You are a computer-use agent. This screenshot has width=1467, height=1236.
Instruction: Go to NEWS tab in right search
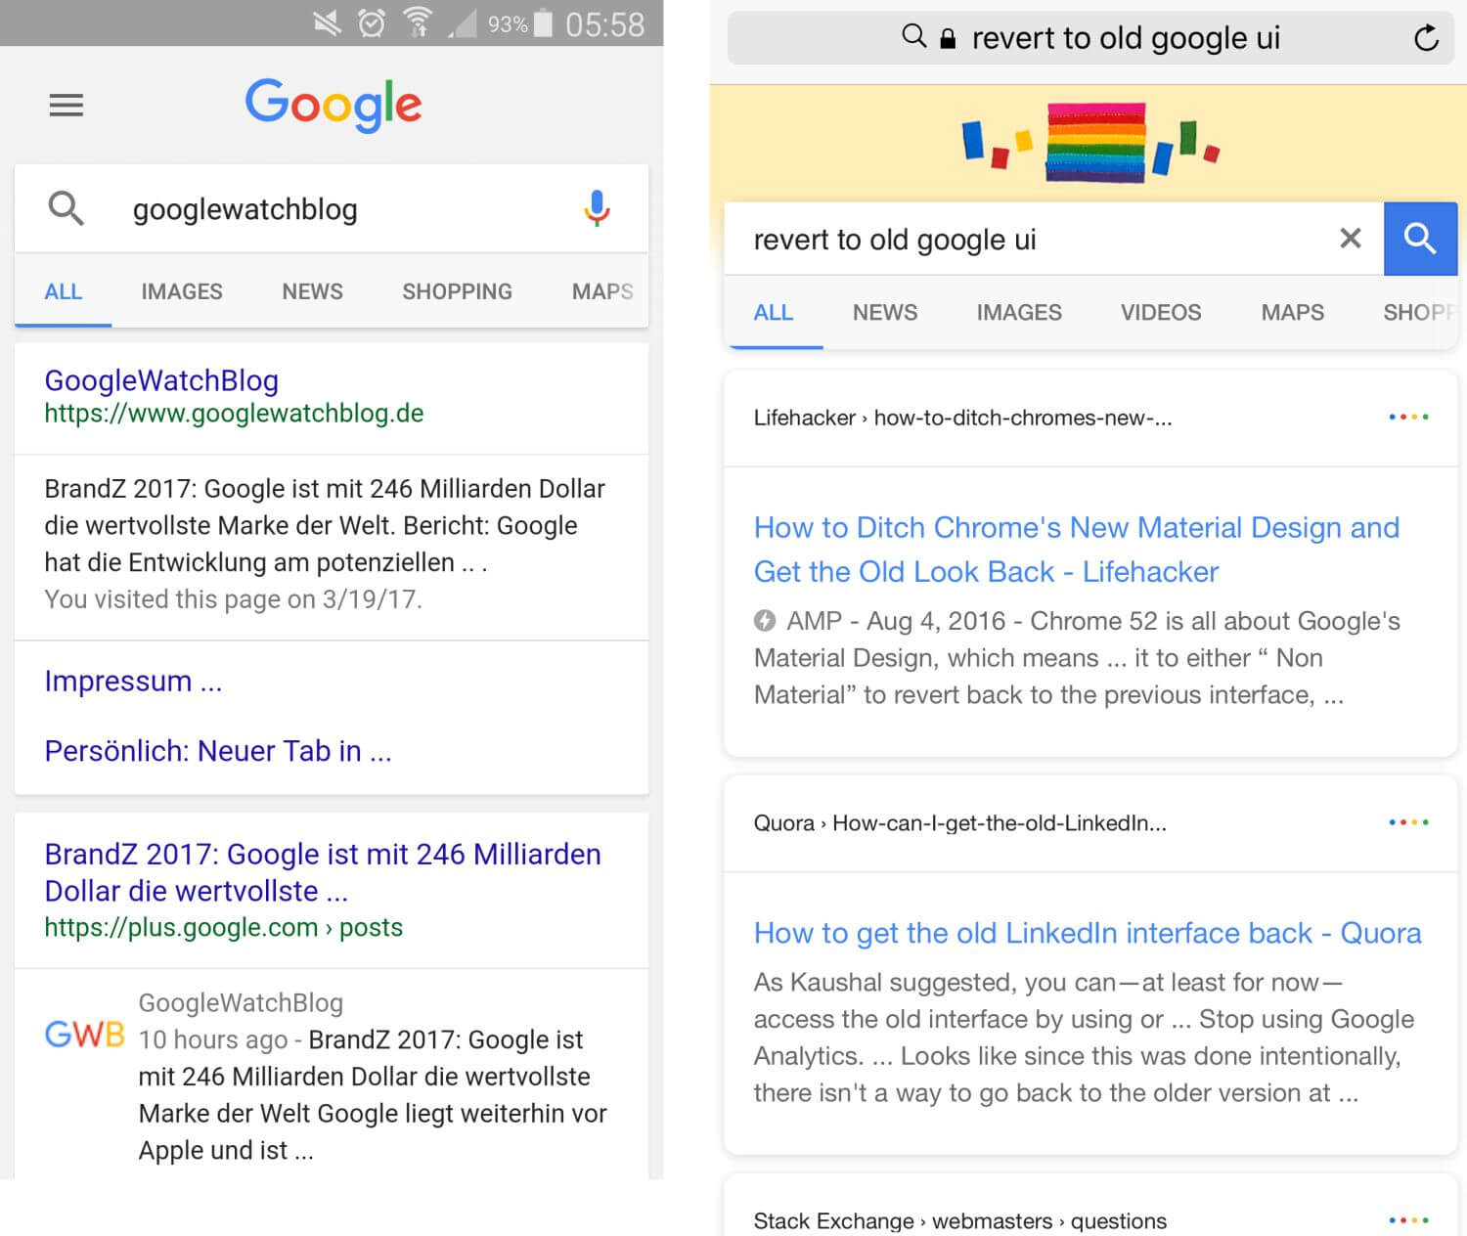(884, 313)
